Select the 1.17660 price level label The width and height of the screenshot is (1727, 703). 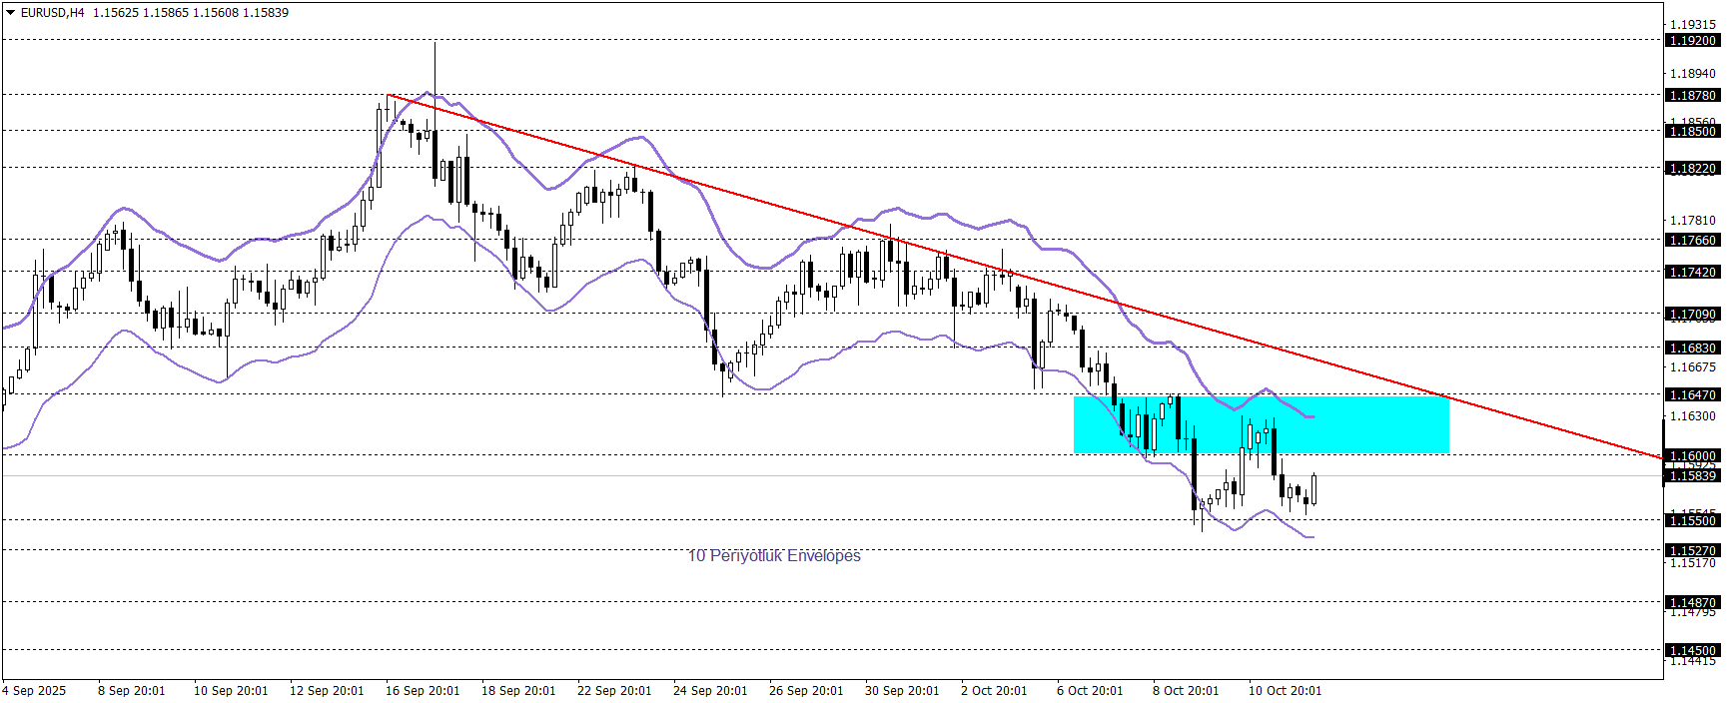tap(1693, 241)
